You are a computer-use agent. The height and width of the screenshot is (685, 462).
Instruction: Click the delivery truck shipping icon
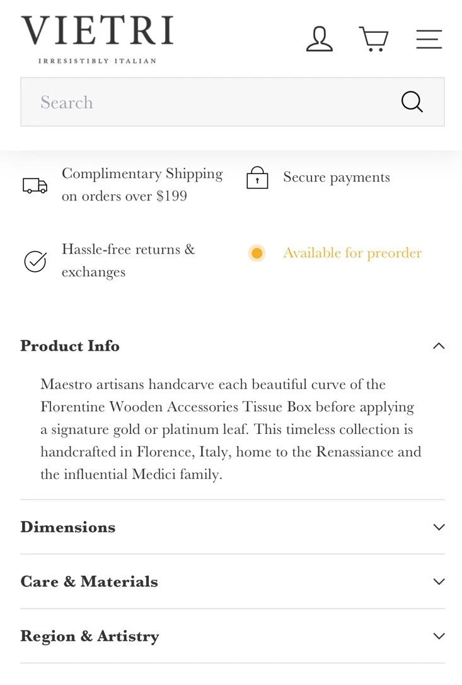[x=35, y=185]
